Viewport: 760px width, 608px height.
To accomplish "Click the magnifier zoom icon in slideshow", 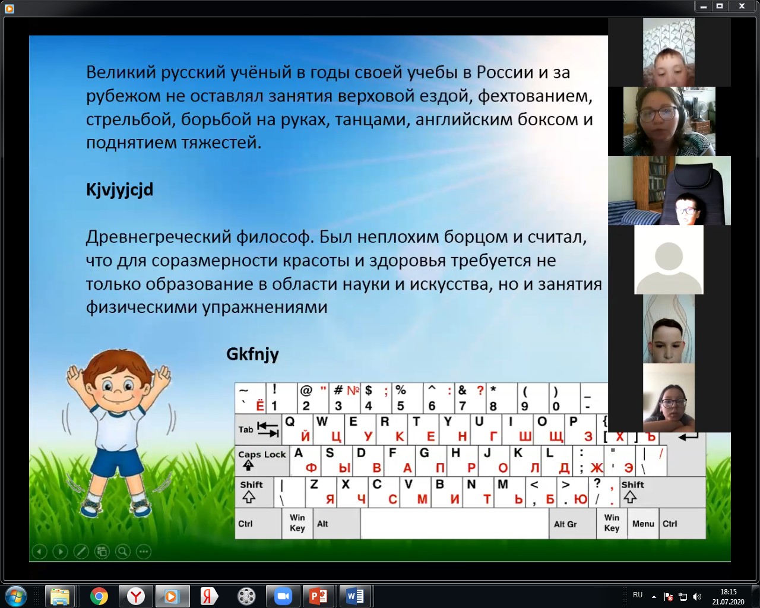I will coord(123,552).
